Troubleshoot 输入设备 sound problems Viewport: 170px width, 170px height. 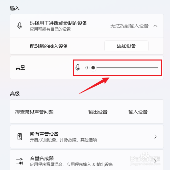[138, 112]
